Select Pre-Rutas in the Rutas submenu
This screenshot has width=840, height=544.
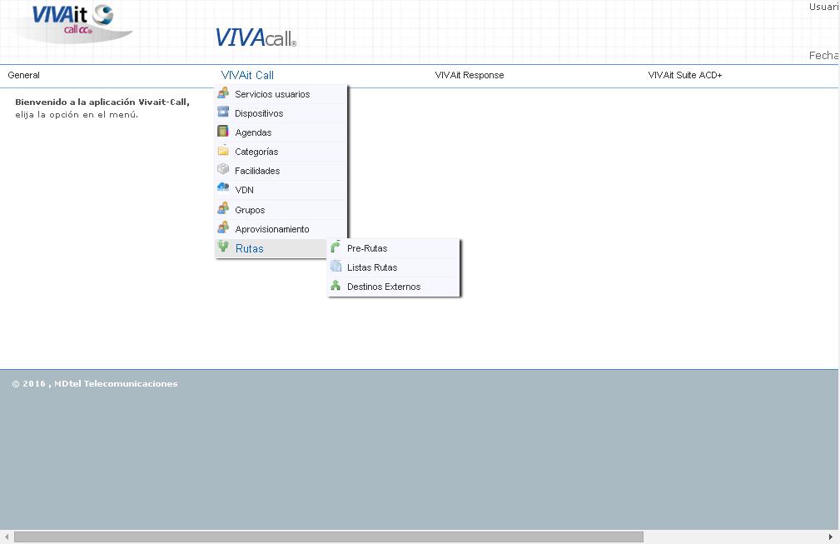click(394, 248)
